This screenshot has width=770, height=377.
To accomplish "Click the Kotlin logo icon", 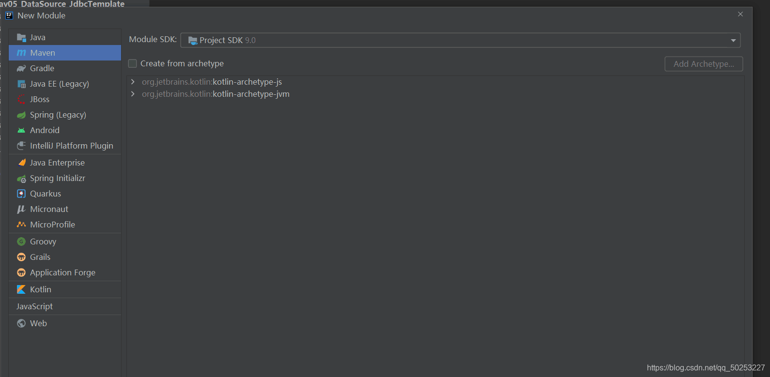I will [x=21, y=289].
